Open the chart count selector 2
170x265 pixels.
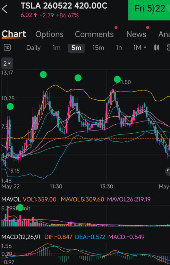7,63
